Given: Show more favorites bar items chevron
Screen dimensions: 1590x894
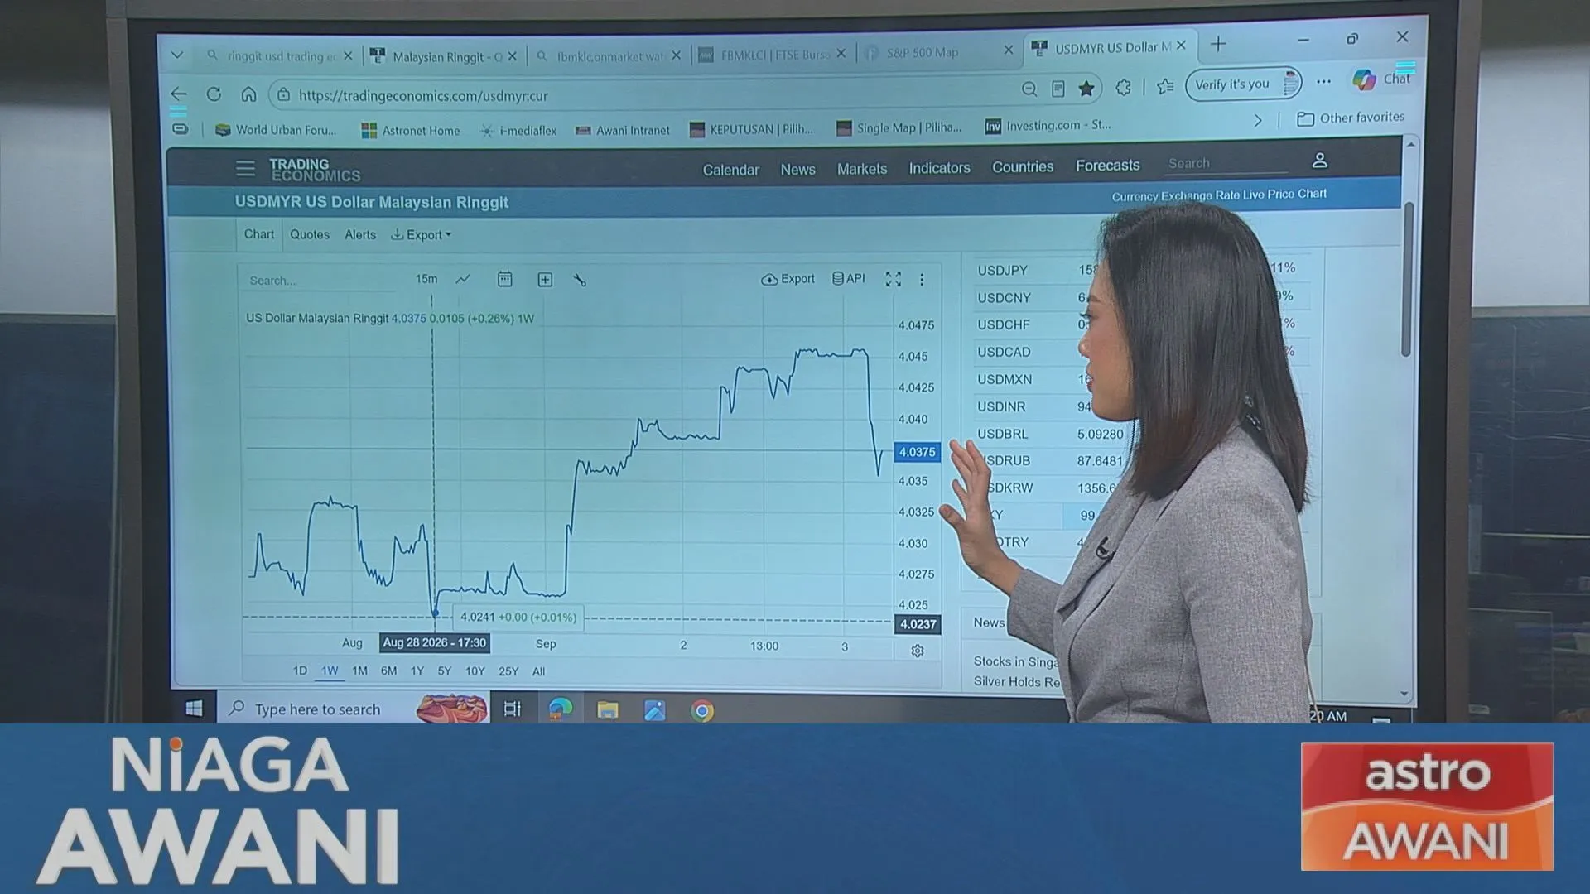Looking at the screenshot, I should click(x=1258, y=121).
